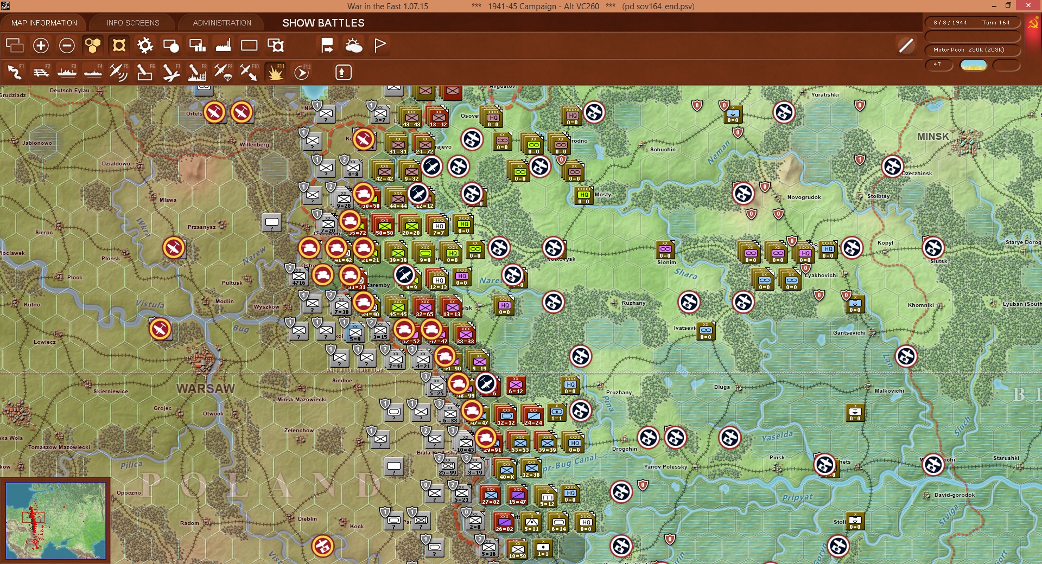Toggle the F11 show battles mode
Screen dimensions: 1042x564
coord(275,72)
